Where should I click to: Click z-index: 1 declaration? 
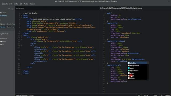coord(116,57)
